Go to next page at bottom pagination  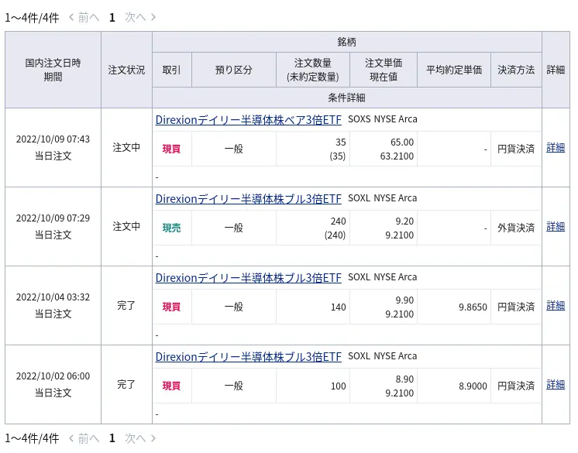pyautogui.click(x=140, y=438)
